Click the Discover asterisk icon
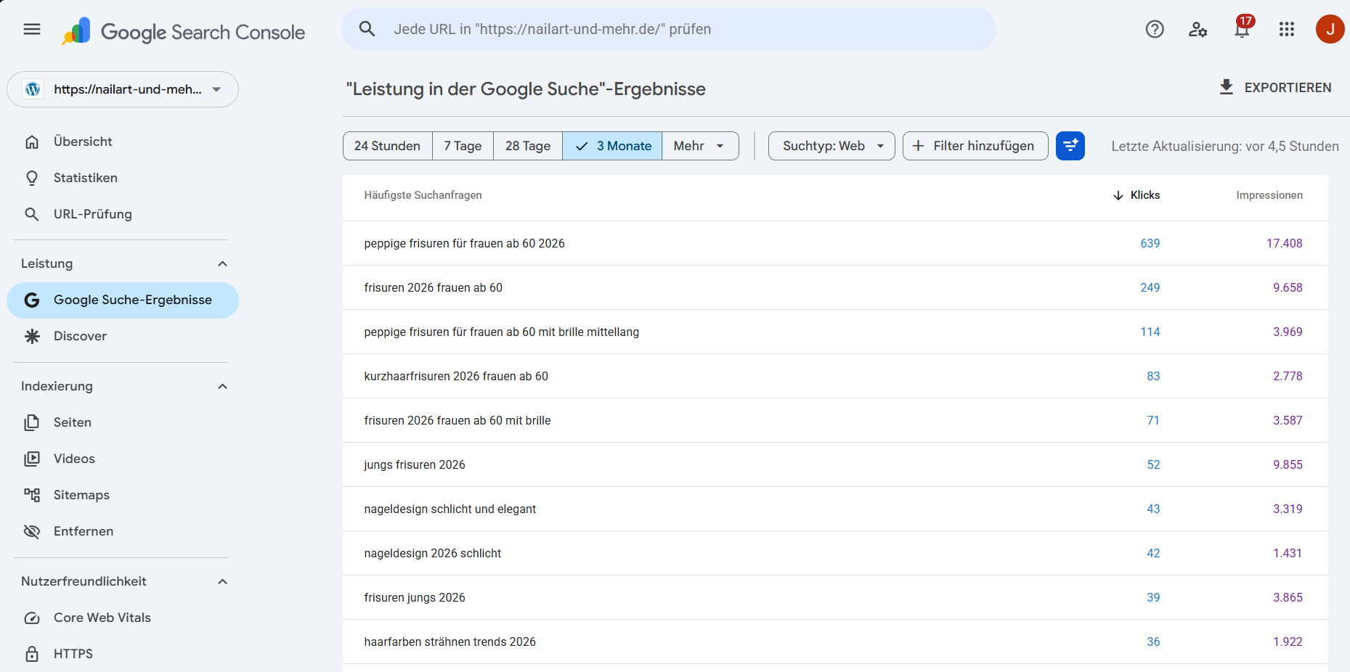The height and width of the screenshot is (672, 1350). [x=32, y=336]
